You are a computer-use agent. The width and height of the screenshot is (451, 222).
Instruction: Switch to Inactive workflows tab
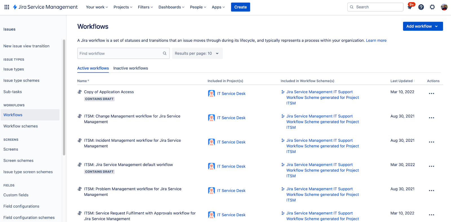click(131, 68)
